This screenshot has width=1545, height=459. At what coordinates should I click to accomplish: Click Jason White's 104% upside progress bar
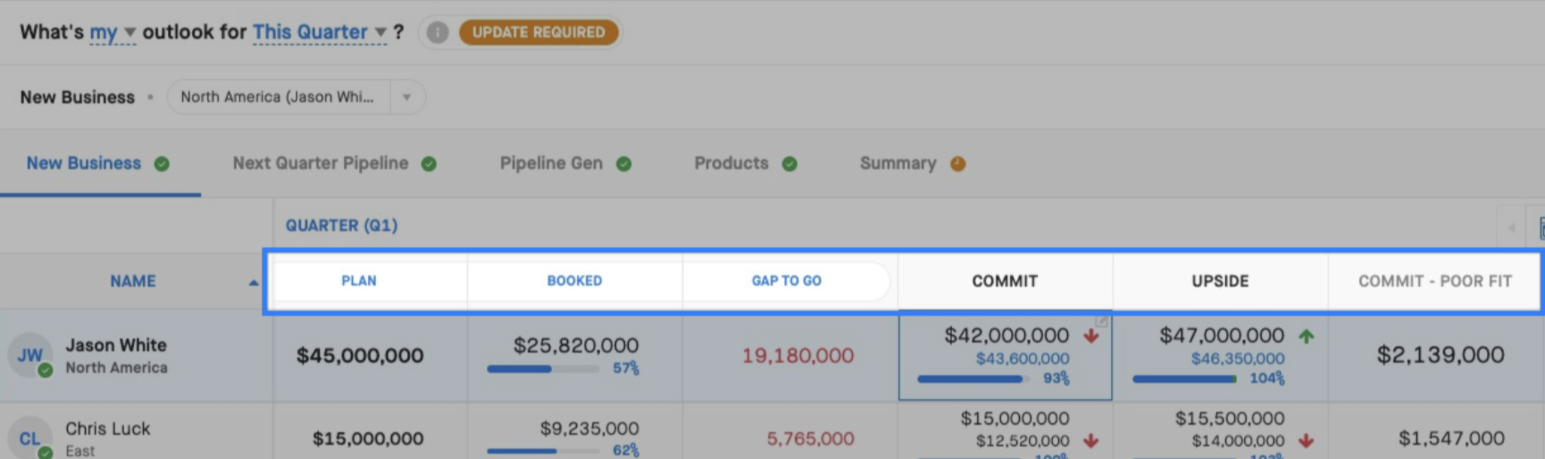click(1185, 379)
